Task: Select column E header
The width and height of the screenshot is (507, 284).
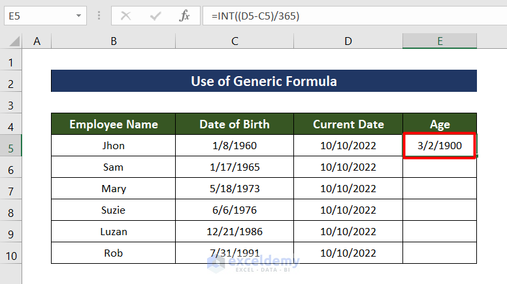Action: pos(440,41)
